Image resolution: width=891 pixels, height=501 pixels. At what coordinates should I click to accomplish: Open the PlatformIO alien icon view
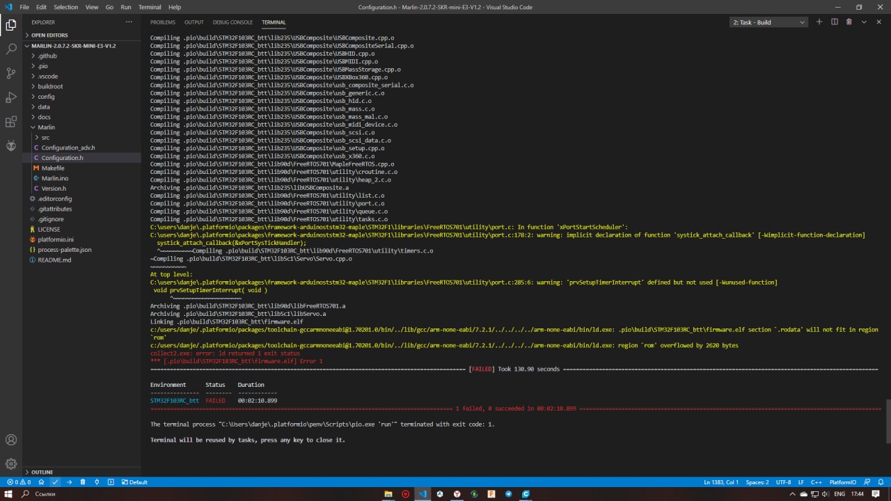(x=11, y=145)
